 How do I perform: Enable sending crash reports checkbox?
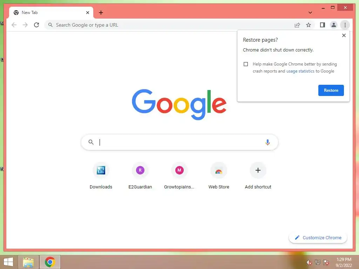click(x=246, y=64)
